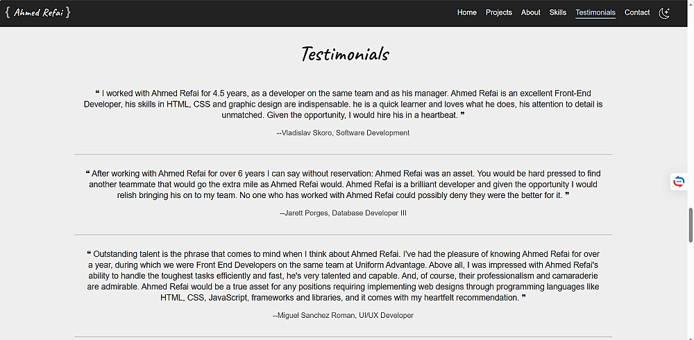Click the testimonial starting "I worked with Ahmed"

pyautogui.click(x=343, y=104)
